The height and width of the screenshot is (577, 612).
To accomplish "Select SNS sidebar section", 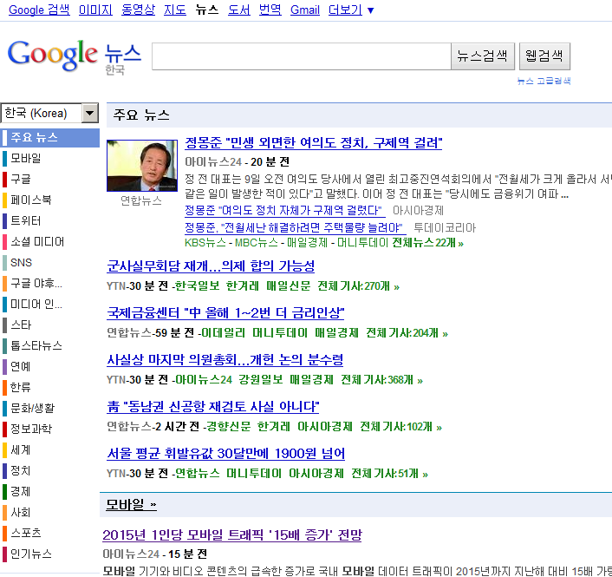I will 21,263.
